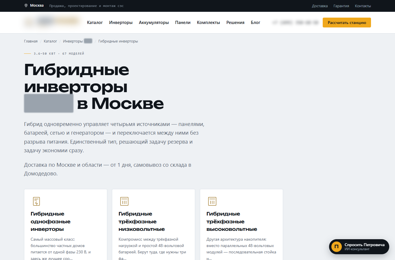
Task: Go to Каталог breadcrumb
Action: [x=50, y=41]
